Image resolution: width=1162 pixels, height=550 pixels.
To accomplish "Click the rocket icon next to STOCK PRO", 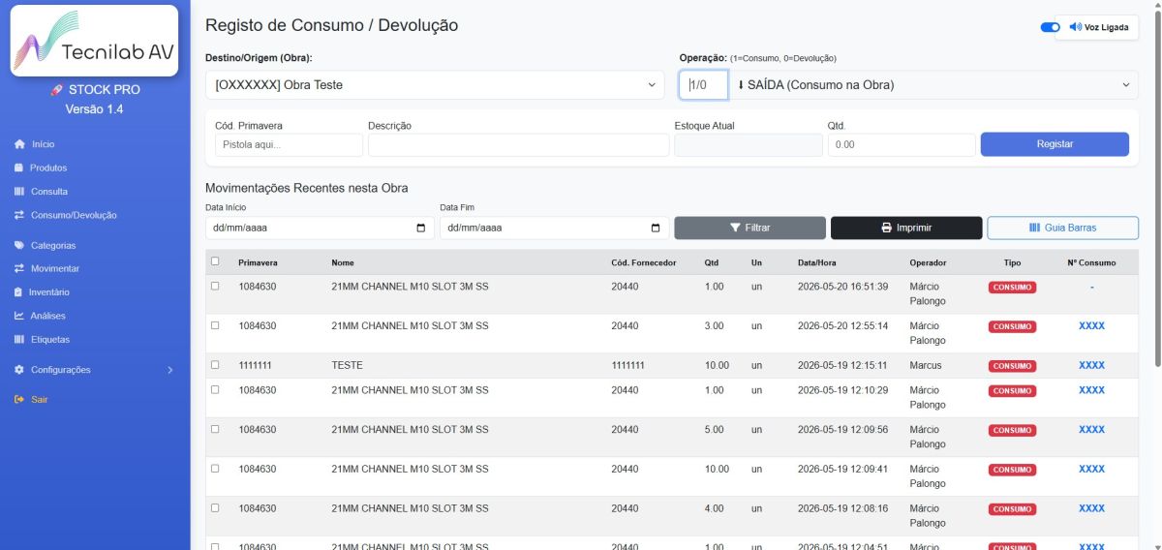I will pyautogui.click(x=56, y=90).
